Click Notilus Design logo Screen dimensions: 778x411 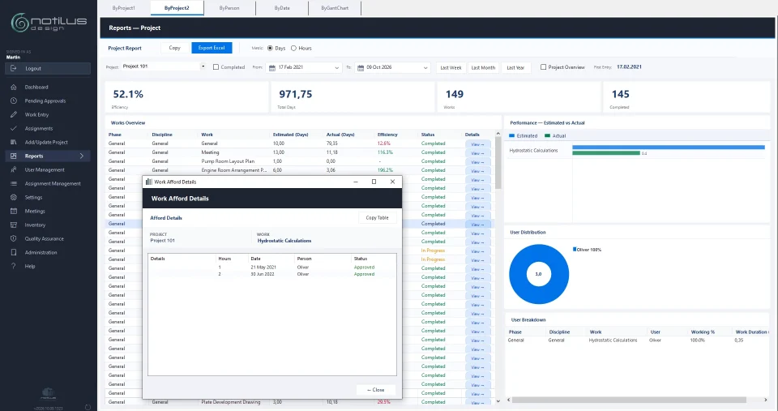[49, 23]
